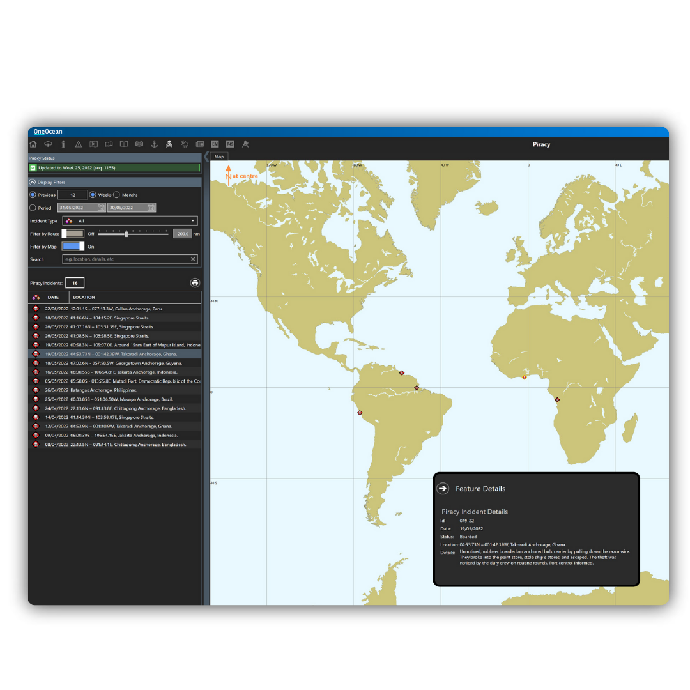This screenshot has width=690, height=690.
Task: Print the piracy incidents list
Action: click(195, 283)
